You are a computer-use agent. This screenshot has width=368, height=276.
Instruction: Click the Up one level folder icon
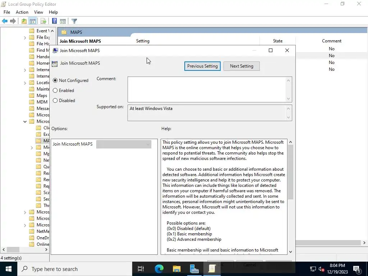coord(24,21)
